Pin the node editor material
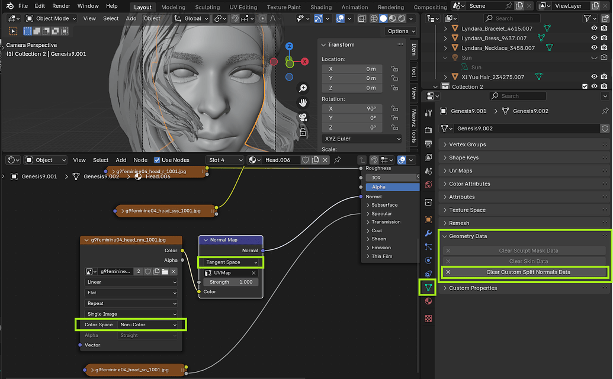Screen dimensions: 613x379 tap(338, 160)
